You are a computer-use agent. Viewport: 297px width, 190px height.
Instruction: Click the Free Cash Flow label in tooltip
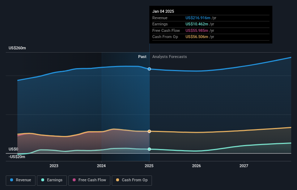pyautogui.click(x=166, y=30)
